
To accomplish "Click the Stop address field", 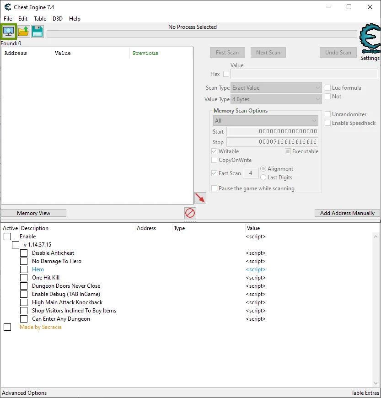I will coord(272,142).
